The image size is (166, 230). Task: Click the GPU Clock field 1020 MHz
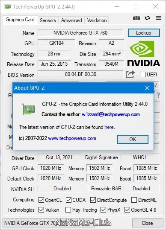(x=51, y=168)
